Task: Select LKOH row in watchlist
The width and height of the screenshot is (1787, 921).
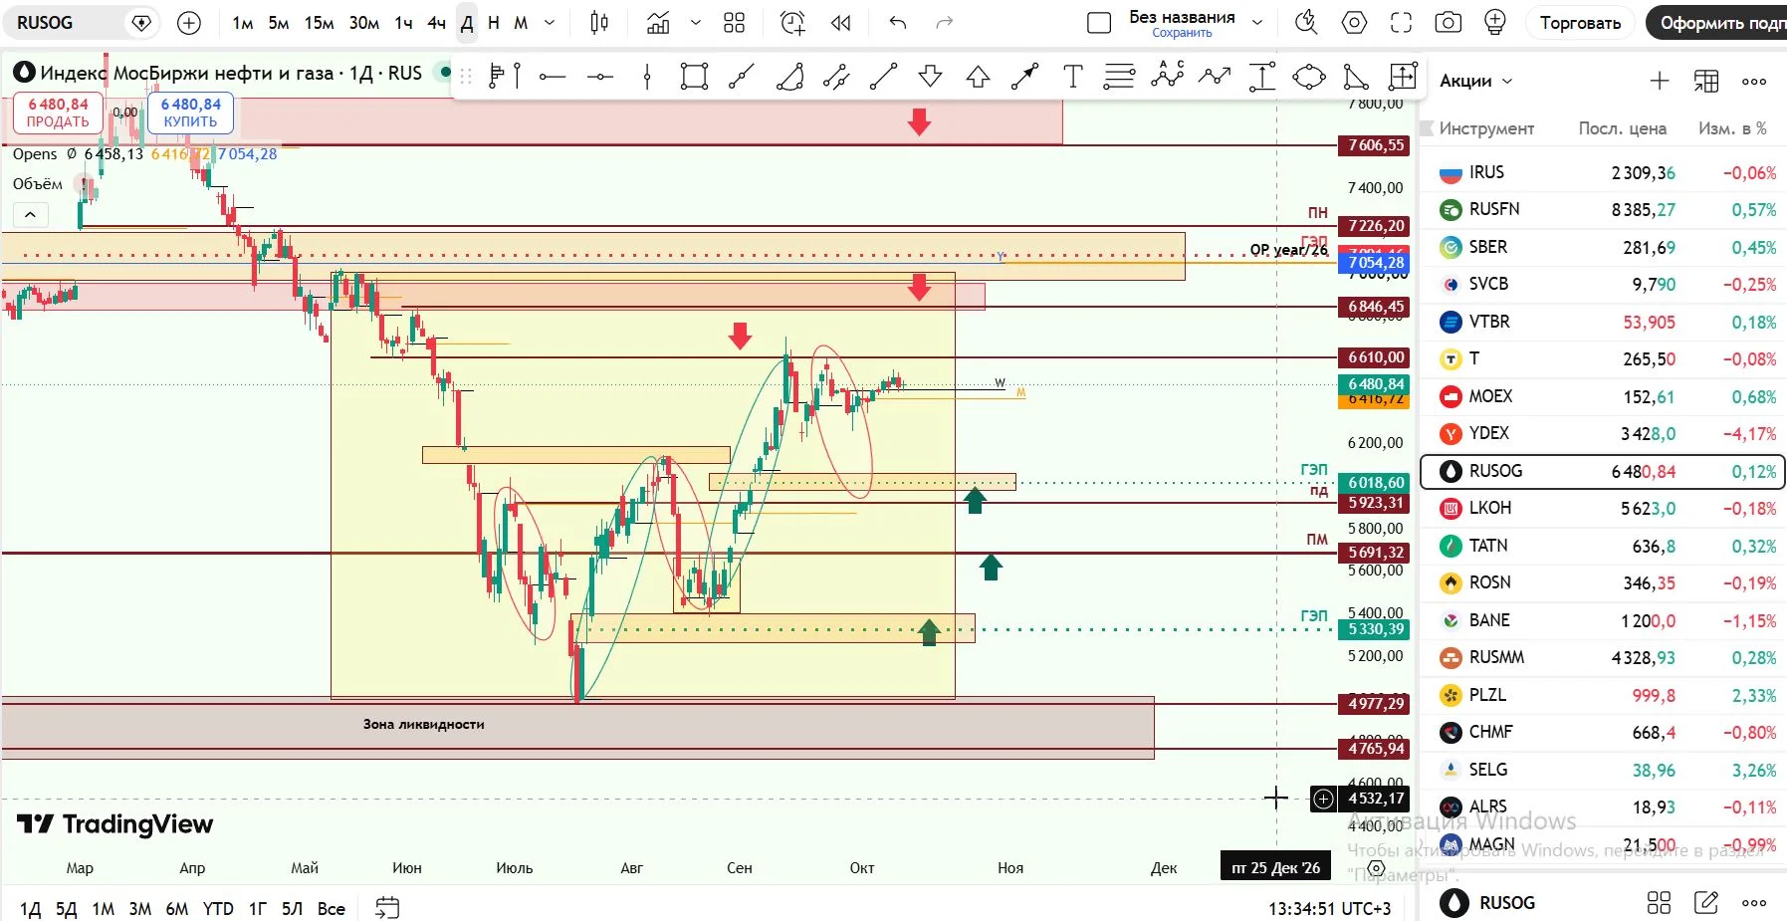Action: click(x=1604, y=508)
